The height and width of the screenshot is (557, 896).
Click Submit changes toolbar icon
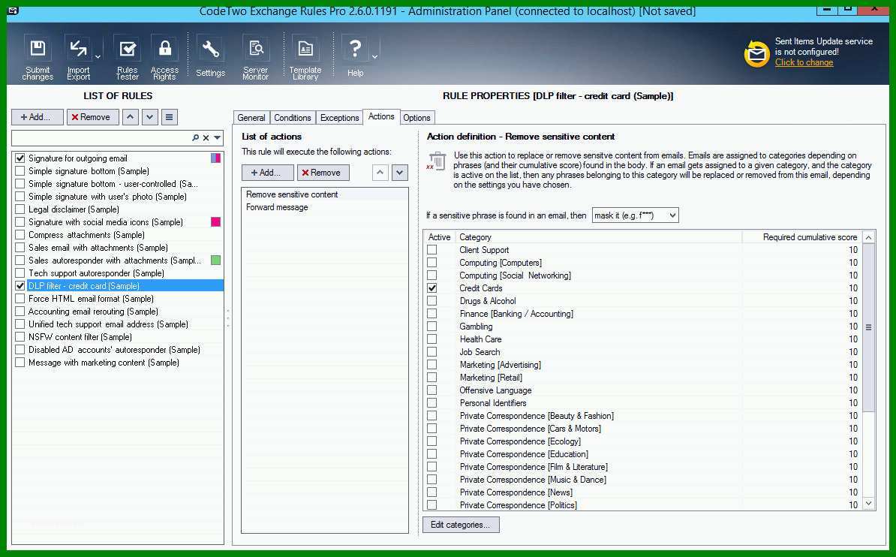coord(38,57)
